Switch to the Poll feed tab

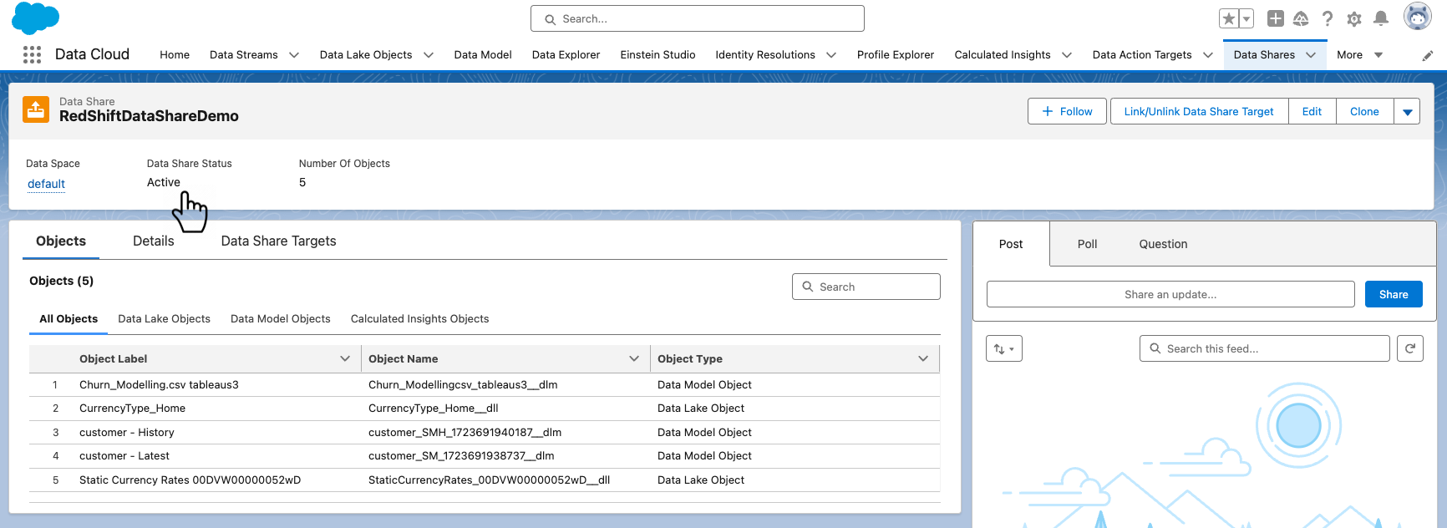[x=1087, y=244]
